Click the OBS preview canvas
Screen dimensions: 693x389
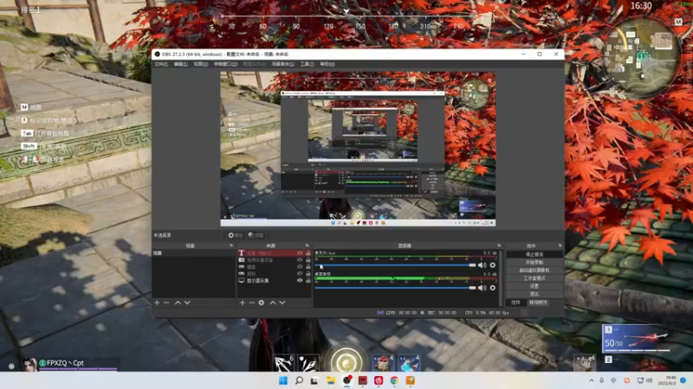(x=358, y=149)
